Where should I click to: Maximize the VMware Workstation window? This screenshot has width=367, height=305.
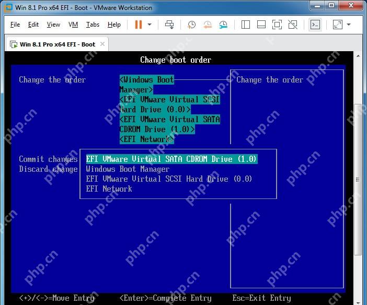pyautogui.click(x=331, y=6)
